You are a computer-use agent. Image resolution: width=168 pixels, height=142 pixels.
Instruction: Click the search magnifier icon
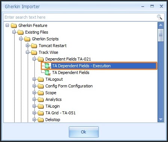coord(159,17)
